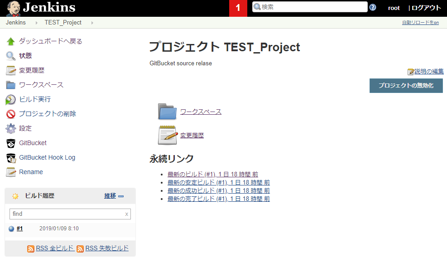Open 設定 in the sidebar
Viewport: 447px width, 258px height.
pos(25,128)
